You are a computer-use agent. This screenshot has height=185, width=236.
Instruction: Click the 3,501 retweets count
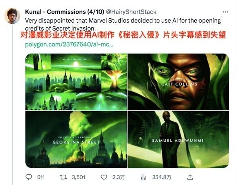(79, 177)
